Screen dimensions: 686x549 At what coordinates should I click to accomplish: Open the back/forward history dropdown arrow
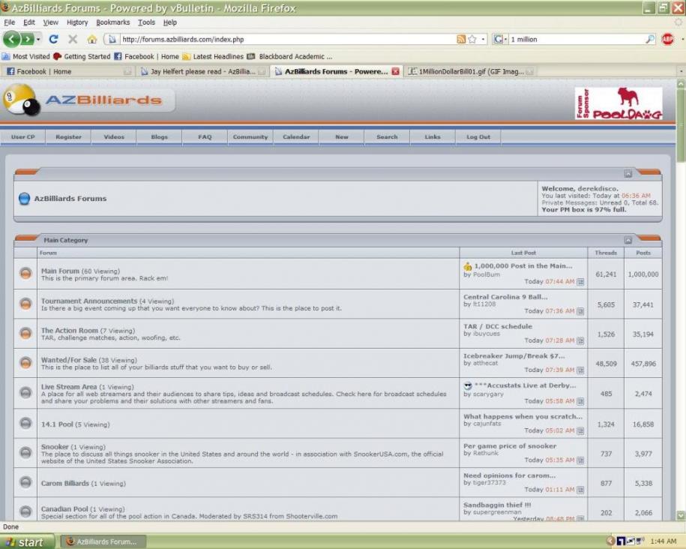(x=37, y=40)
